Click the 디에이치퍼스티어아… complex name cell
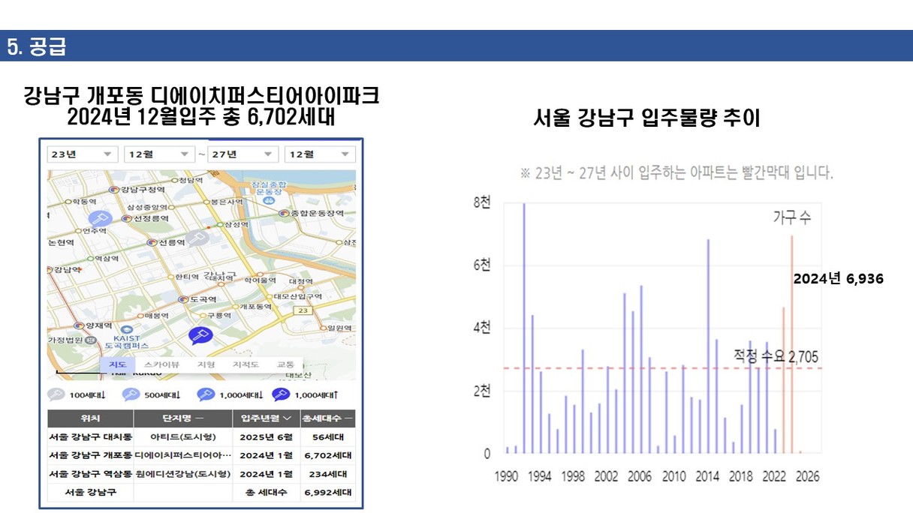 184,455
